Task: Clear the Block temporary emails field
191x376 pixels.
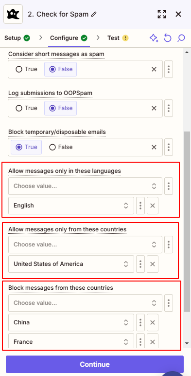Action: click(154, 147)
